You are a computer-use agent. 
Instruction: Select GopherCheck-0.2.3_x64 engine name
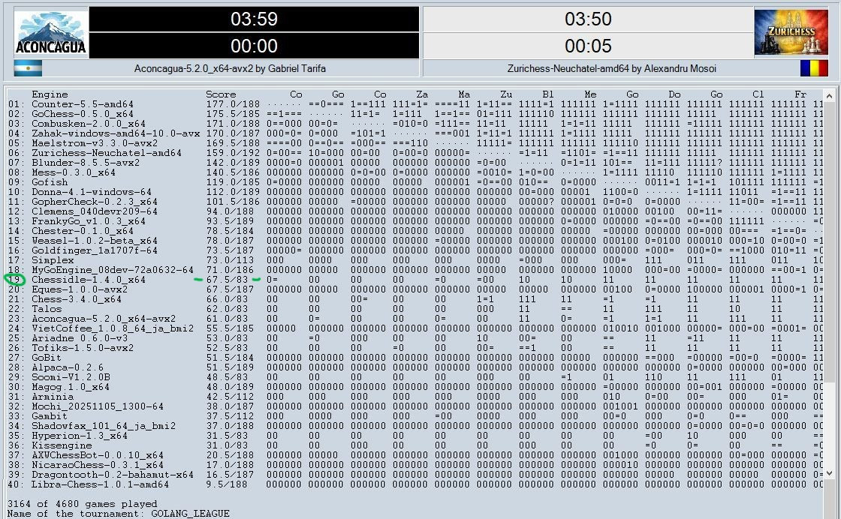click(x=95, y=202)
